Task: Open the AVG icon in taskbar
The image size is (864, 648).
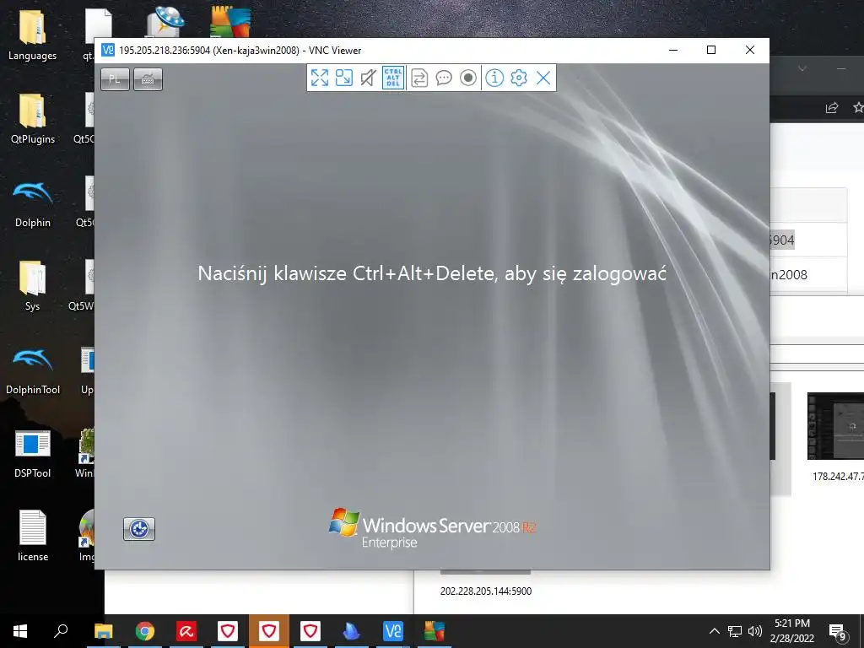Action: pos(435,631)
